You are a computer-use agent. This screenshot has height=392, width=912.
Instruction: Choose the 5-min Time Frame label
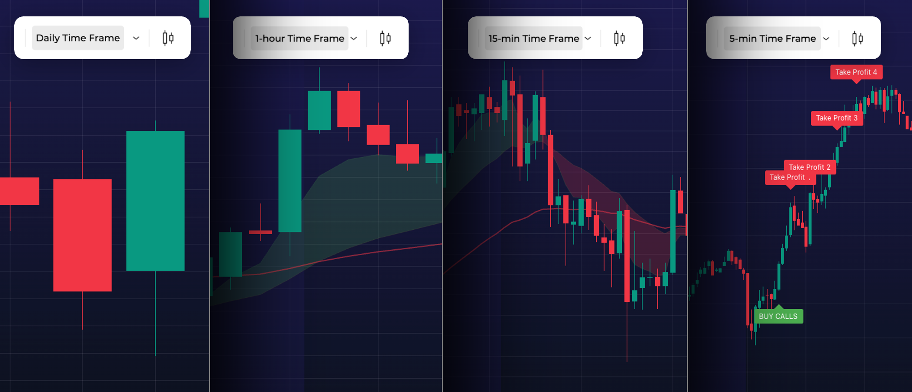pyautogui.click(x=772, y=39)
